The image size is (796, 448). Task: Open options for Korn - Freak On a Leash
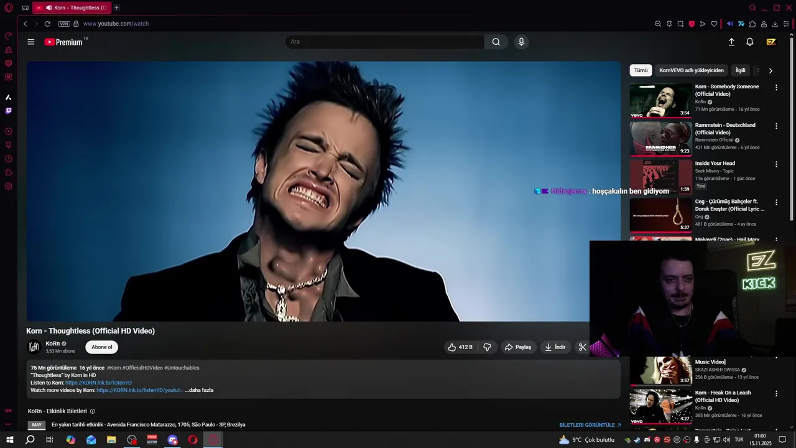point(776,394)
